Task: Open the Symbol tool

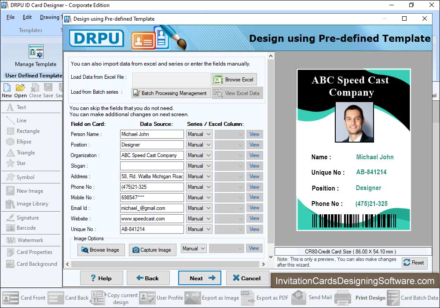Action: point(20,177)
